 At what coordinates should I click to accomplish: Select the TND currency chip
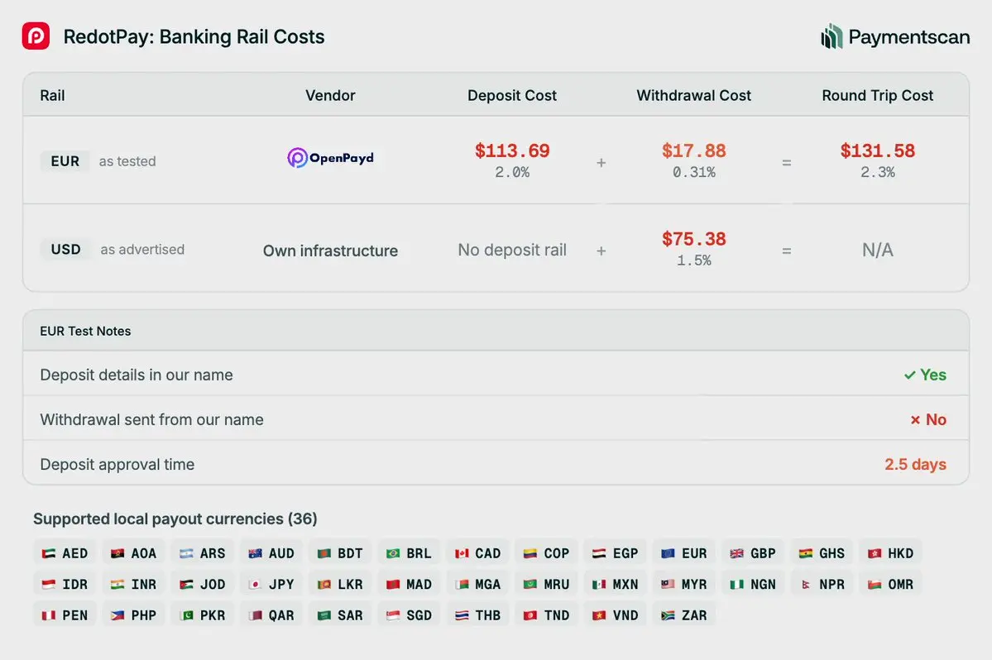(x=547, y=615)
